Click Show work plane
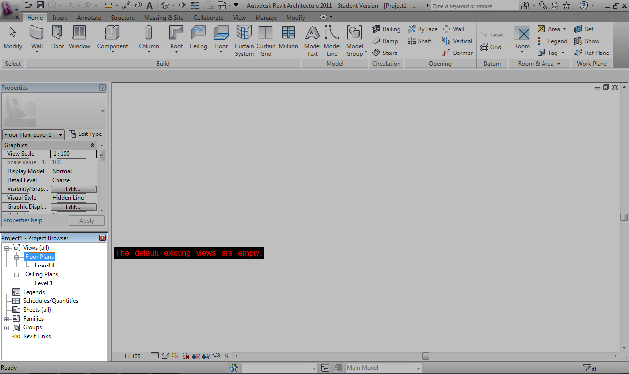Viewport: 629px width, 374px height. (587, 41)
